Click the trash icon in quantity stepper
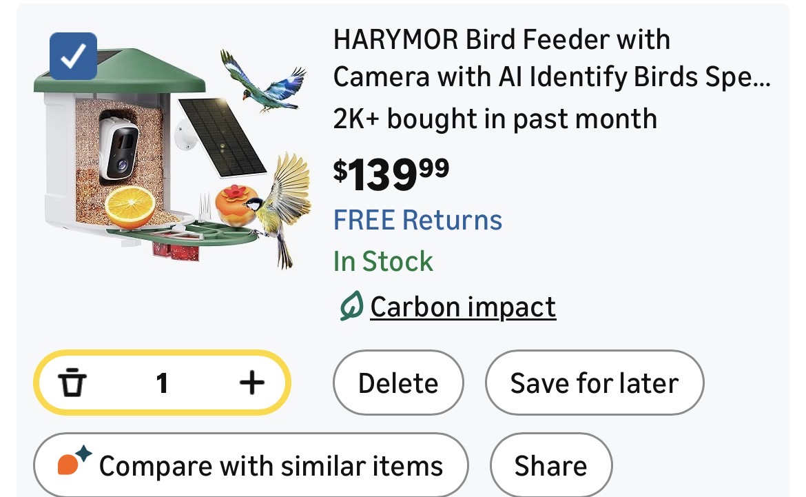The height and width of the screenshot is (497, 806). [72, 383]
